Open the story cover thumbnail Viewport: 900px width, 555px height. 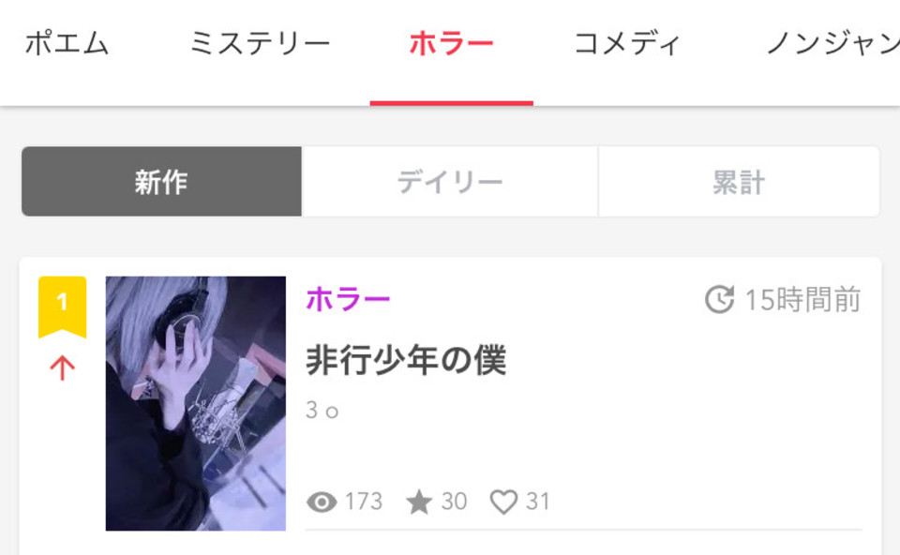[x=196, y=403]
